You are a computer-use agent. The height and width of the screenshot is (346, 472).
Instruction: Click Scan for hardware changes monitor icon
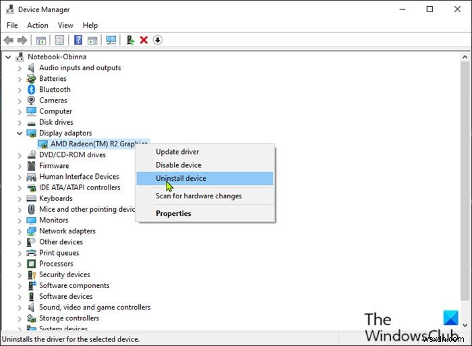(111, 40)
